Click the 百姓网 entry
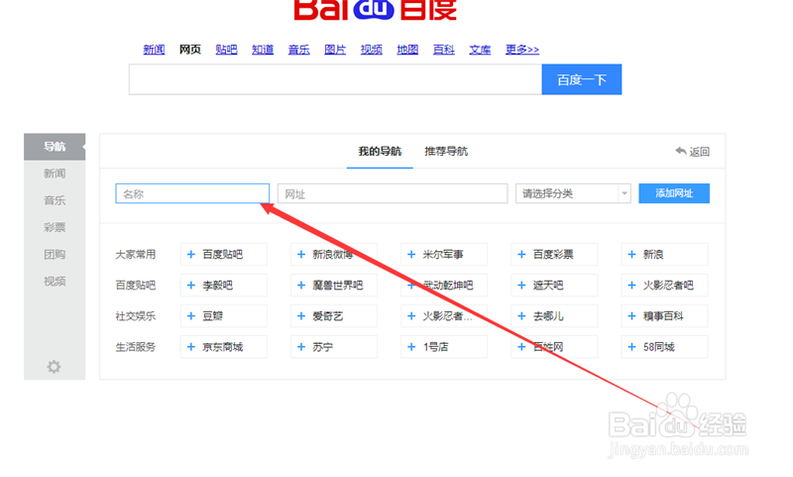This screenshot has height=477, width=793. tap(554, 347)
